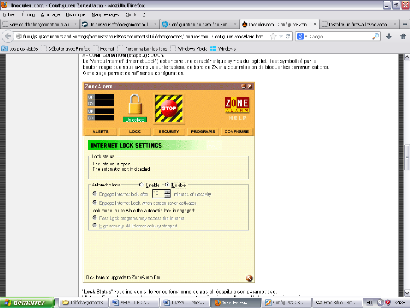Image resolution: width=410 pixels, height=308 pixels.
Task: Open the Affichage menu
Action: coord(50,14)
